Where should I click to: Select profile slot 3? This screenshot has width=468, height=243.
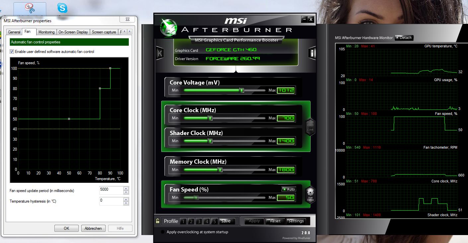tap(199, 221)
